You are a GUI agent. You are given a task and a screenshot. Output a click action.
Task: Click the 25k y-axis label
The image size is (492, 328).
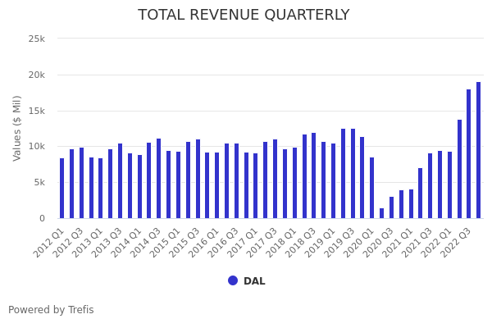(36, 39)
